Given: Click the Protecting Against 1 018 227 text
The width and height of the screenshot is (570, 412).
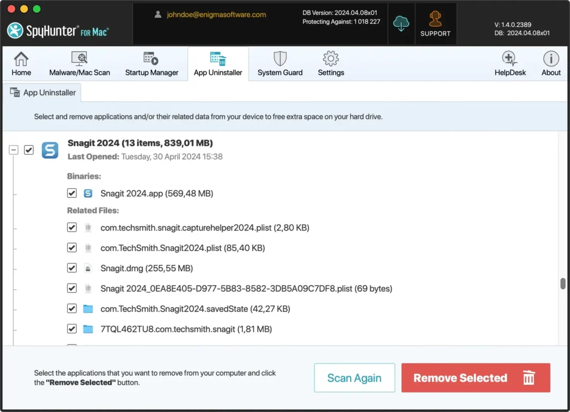Looking at the screenshot, I should coord(341,22).
